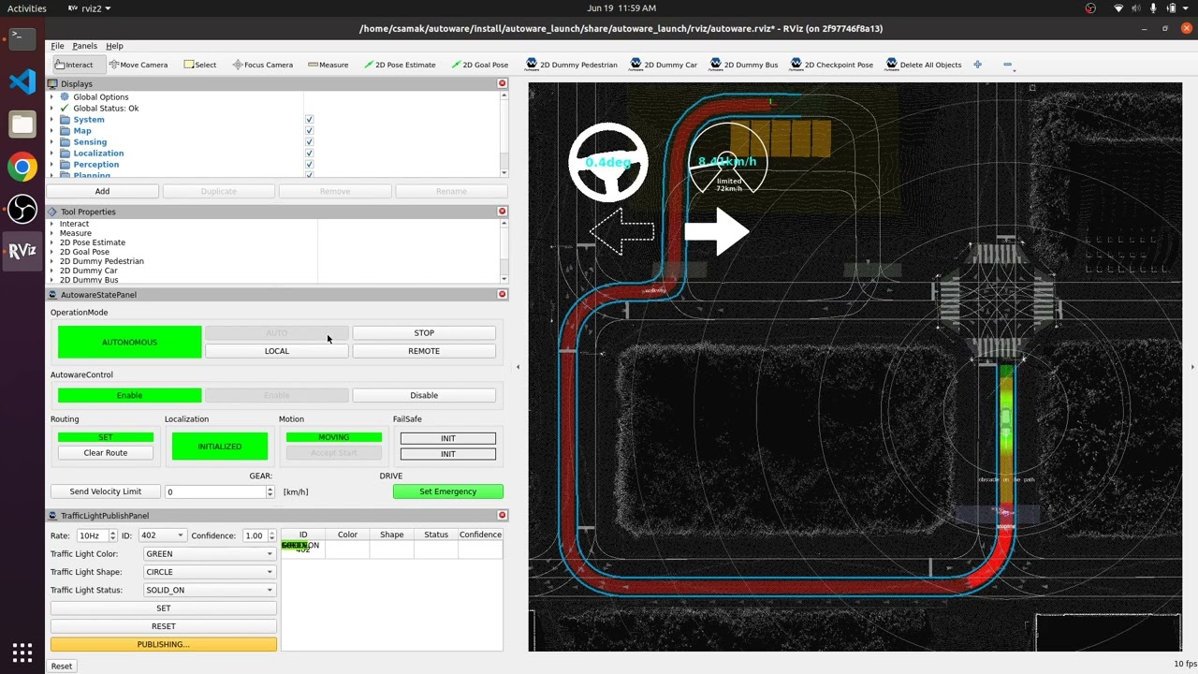Open the clock and calendar menu
Image resolution: width=1198 pixels, height=674 pixels.
click(x=621, y=8)
